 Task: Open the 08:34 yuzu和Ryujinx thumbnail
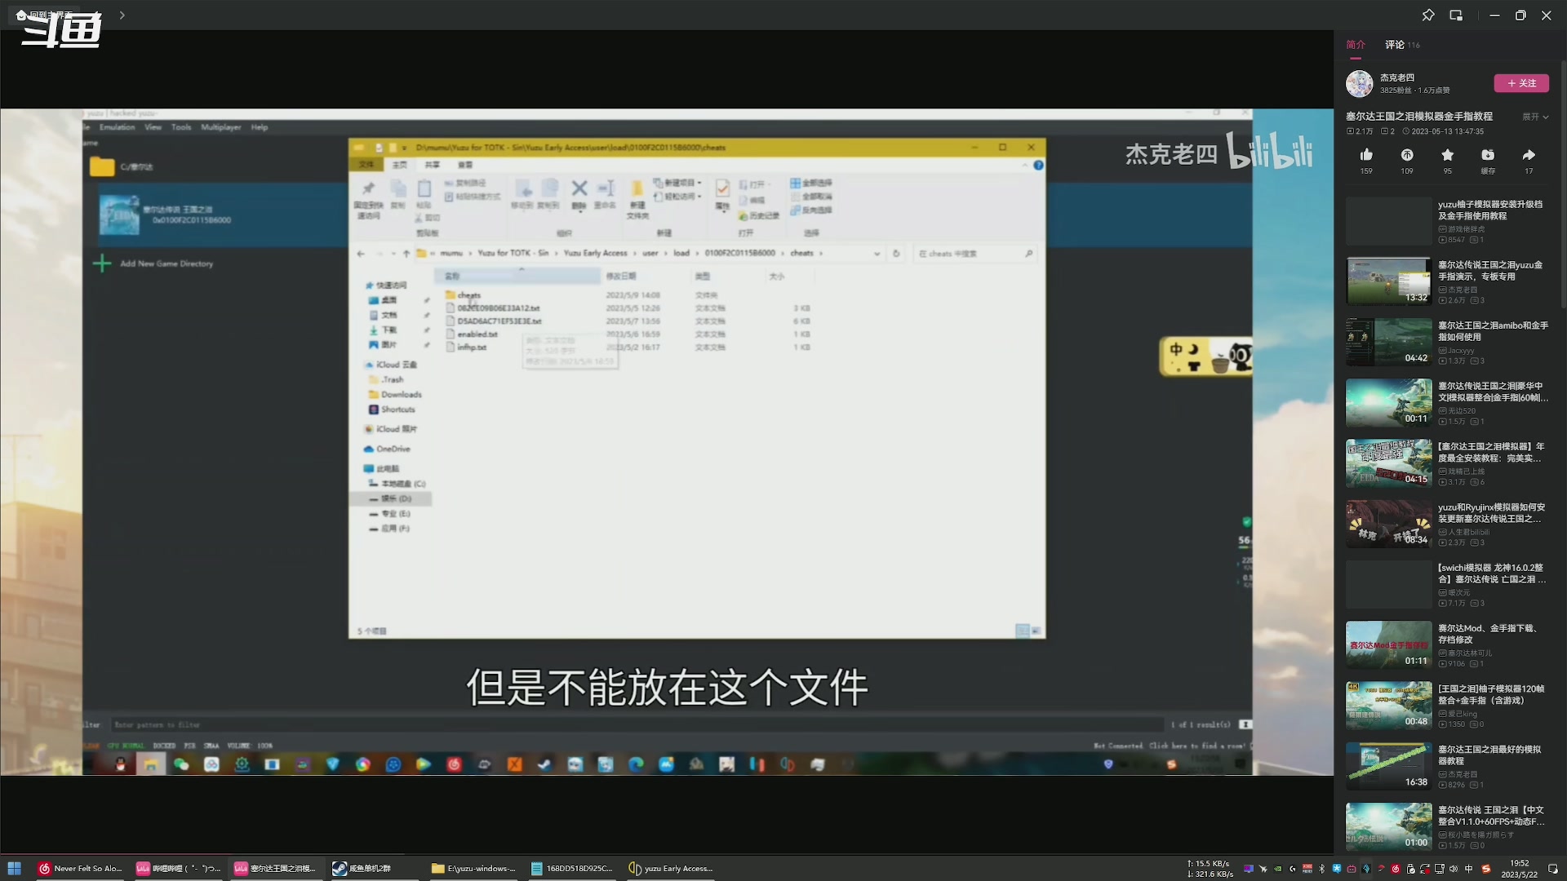pos(1389,524)
